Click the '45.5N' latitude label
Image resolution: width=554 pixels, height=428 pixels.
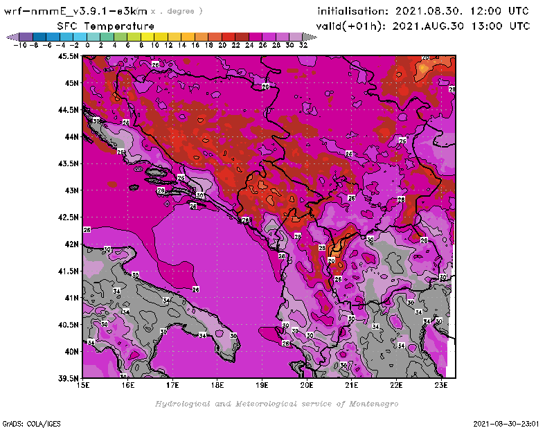click(68, 56)
